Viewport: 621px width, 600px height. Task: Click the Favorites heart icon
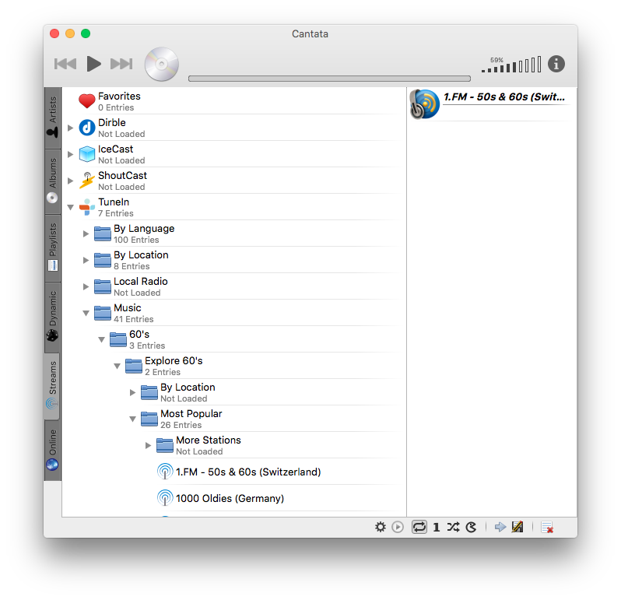tap(86, 101)
